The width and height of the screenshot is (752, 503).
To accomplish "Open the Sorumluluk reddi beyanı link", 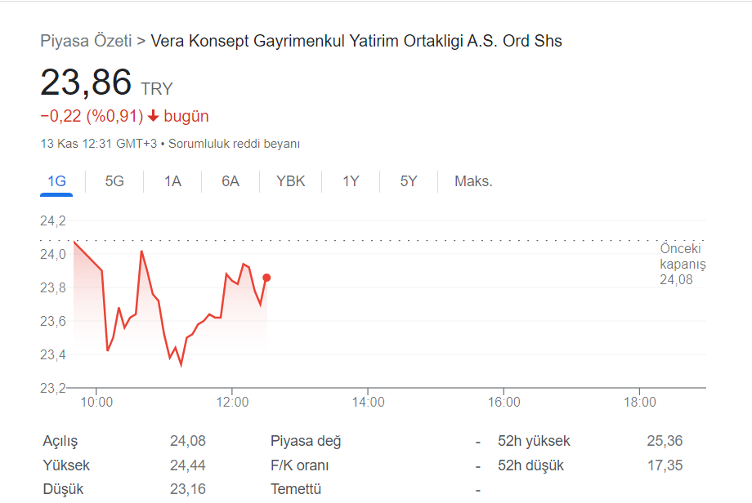I will pos(234,144).
